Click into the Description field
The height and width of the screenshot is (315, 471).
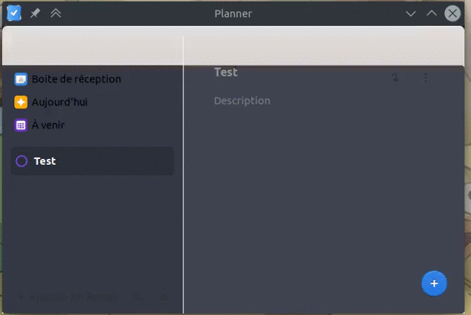pyautogui.click(x=242, y=100)
